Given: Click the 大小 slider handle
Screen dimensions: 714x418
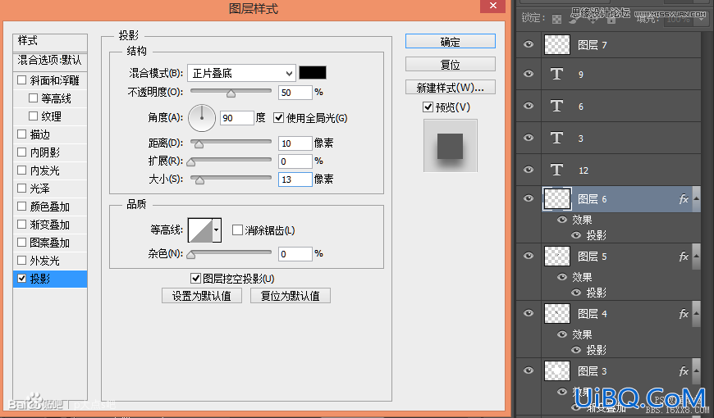Looking at the screenshot, I should pos(199,180).
